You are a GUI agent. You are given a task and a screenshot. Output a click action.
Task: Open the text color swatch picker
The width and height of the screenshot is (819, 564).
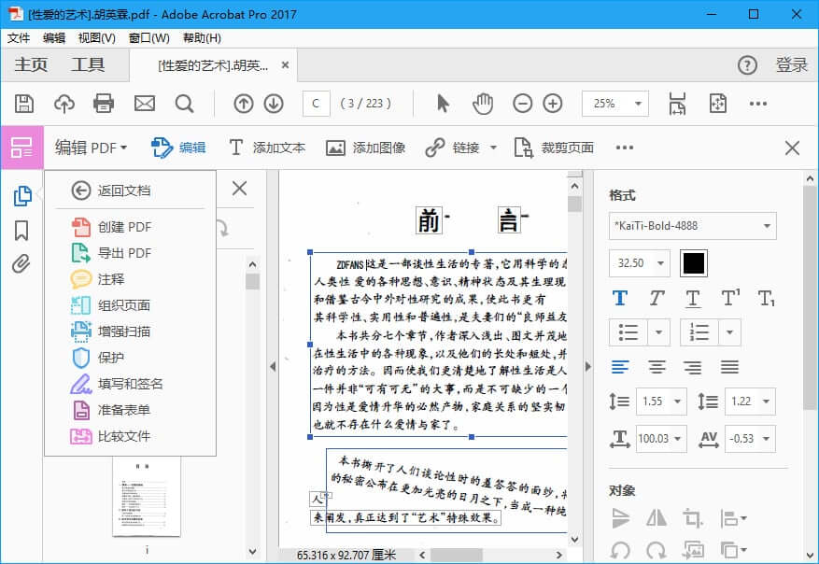click(693, 263)
